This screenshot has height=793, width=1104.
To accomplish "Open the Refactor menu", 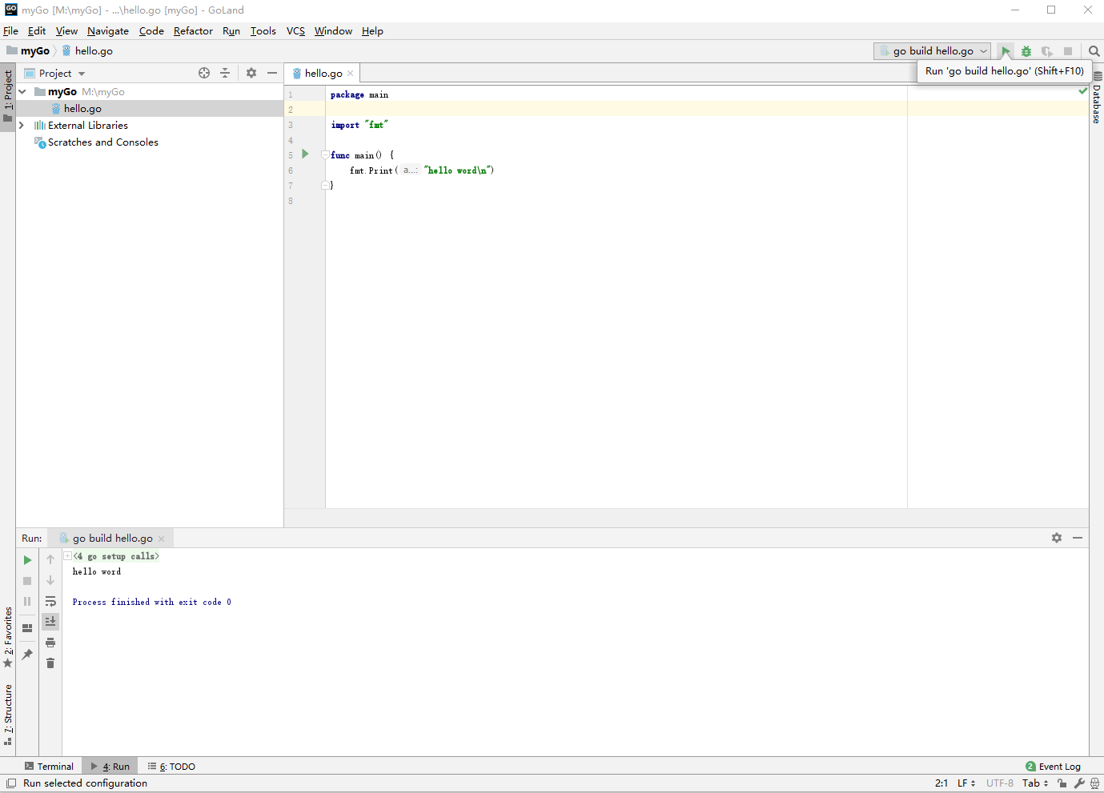I will (x=193, y=31).
